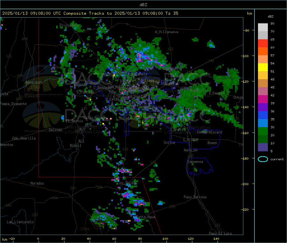Click the '-220' tick on right axis
This screenshot has height=243, width=287.
click(x=245, y=209)
